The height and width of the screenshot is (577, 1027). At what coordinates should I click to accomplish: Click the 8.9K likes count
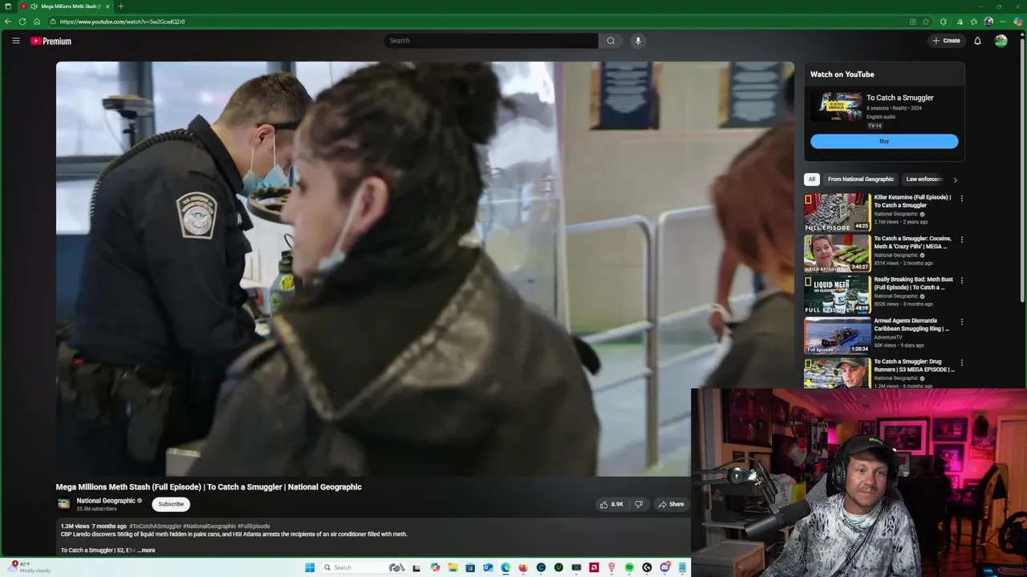(x=617, y=504)
